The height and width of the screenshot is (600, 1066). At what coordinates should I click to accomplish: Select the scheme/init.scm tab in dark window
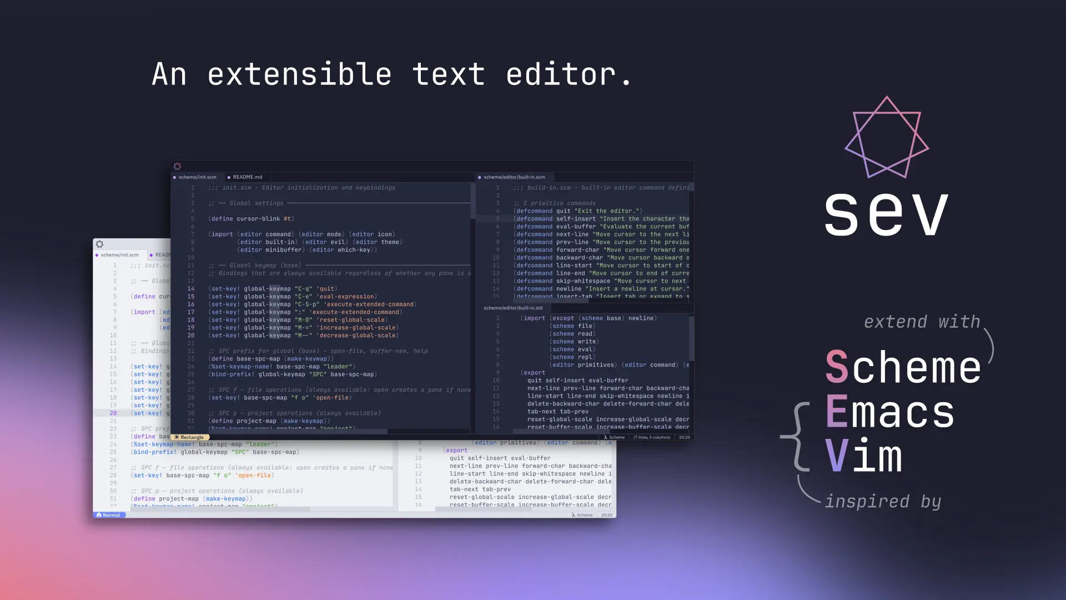[x=197, y=177]
